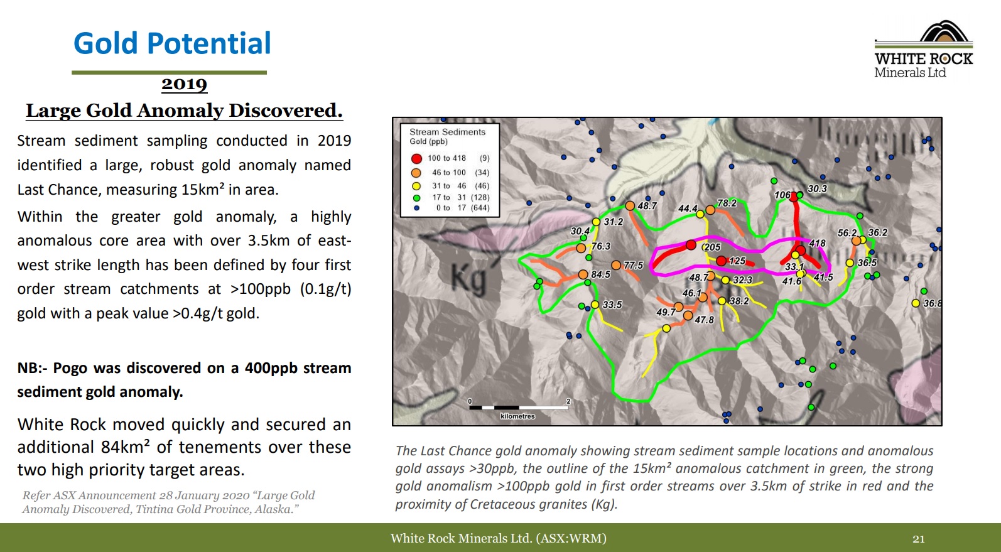Click the 47.8 sample label on the map
The height and width of the screenshot is (552, 1001).
[704, 320]
